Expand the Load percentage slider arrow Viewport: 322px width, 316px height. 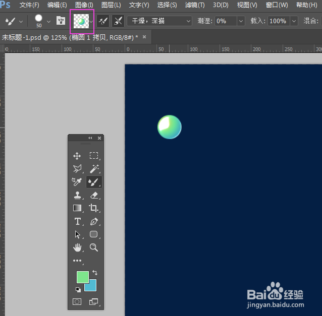click(x=294, y=21)
